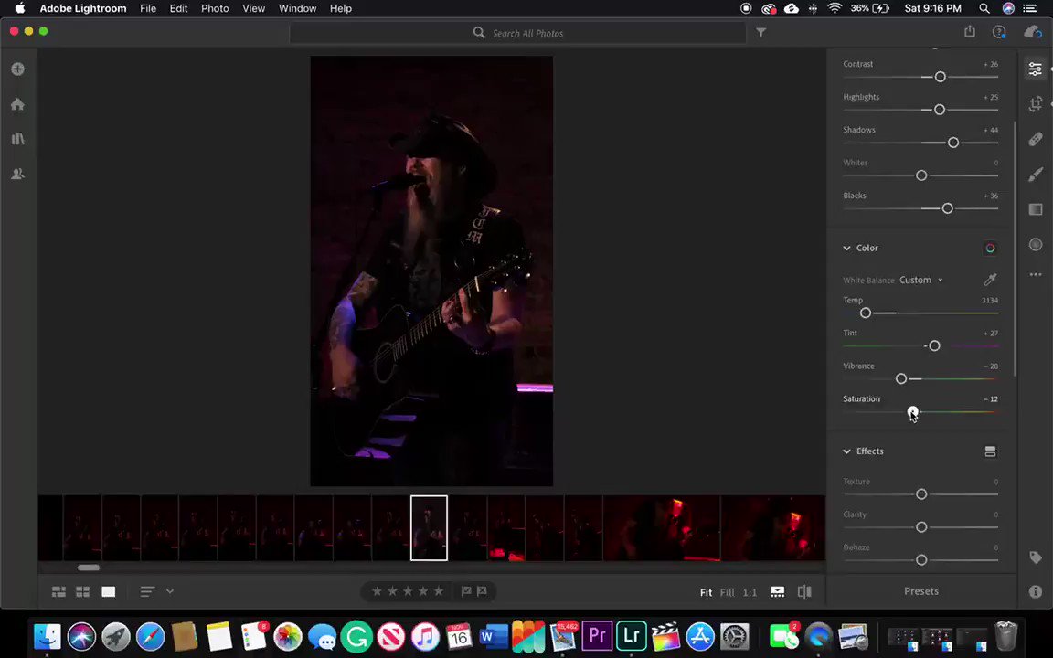This screenshot has height=658, width=1053.
Task: Click the Temp slider handle
Action: click(x=866, y=313)
